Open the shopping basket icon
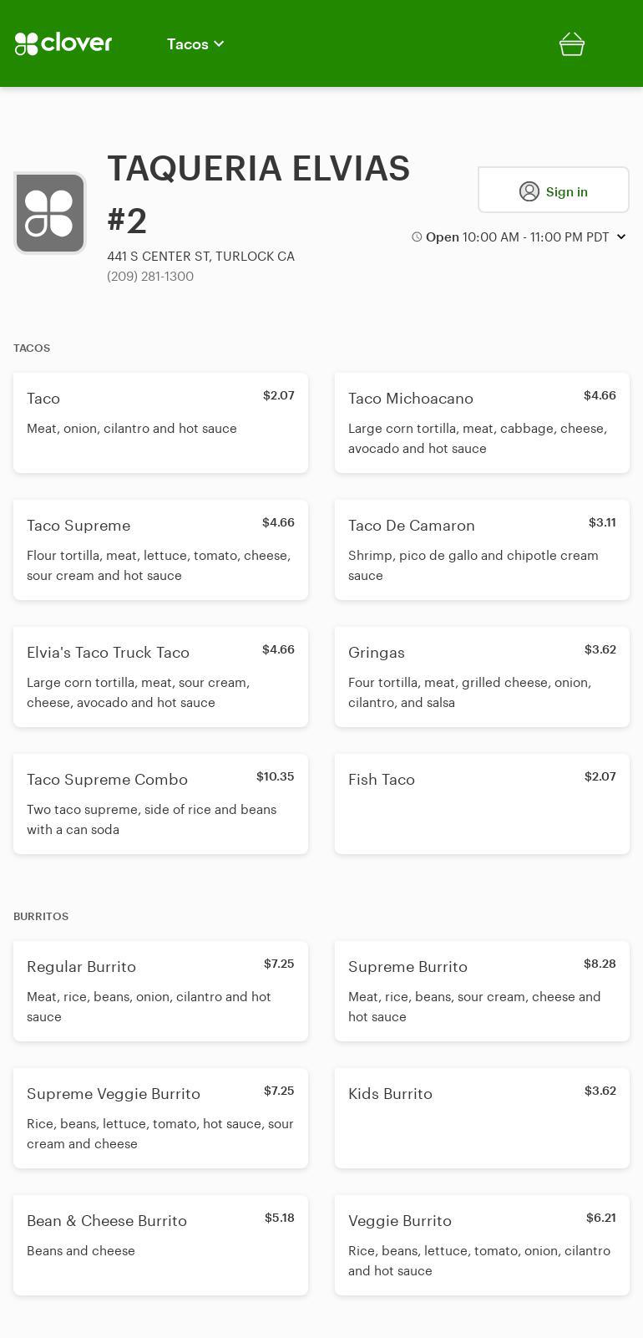The image size is (643, 1338). pyautogui.click(x=572, y=44)
